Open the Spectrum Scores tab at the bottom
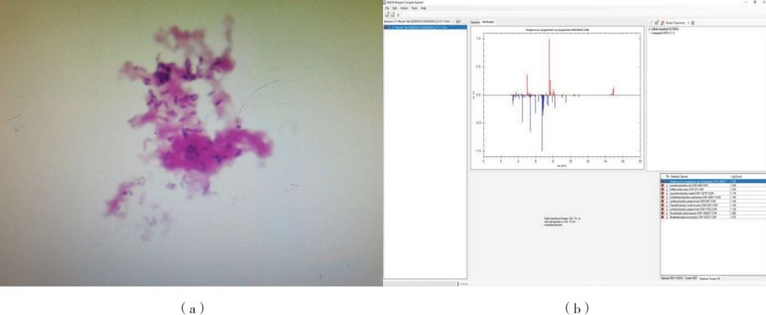The height and width of the screenshot is (315, 766). (710, 279)
